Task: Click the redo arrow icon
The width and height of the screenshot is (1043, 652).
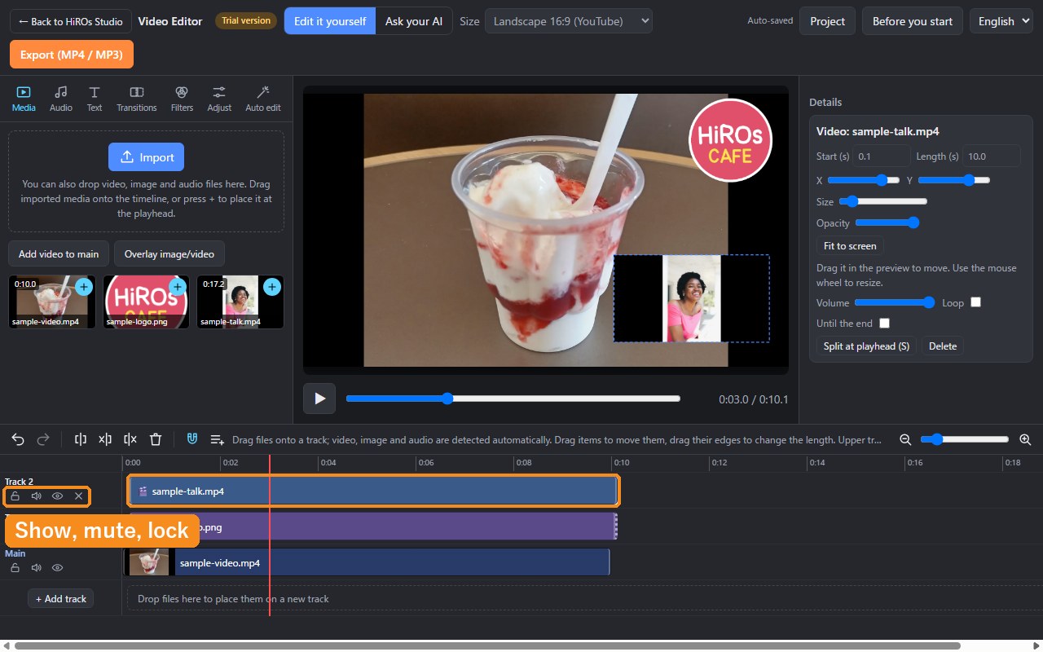Action: (43, 439)
